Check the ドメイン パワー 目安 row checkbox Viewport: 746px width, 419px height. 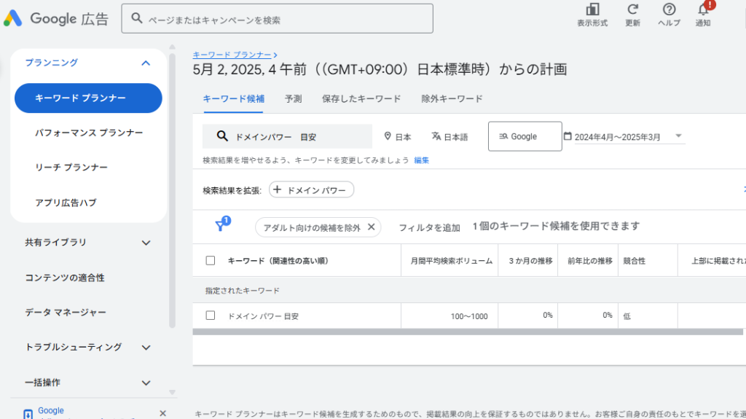pos(211,316)
